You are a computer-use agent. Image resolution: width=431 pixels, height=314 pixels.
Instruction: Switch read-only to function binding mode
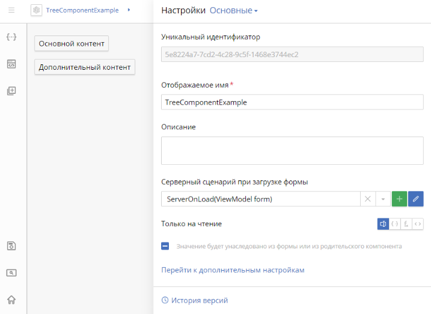[406, 224]
